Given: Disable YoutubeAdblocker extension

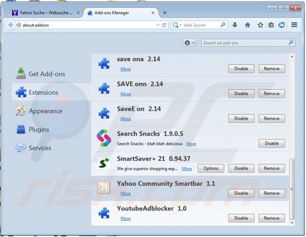Looking at the screenshot, I should coord(241,218).
